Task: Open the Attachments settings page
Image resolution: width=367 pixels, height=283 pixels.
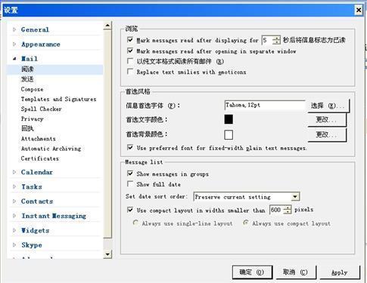Action: (x=38, y=139)
